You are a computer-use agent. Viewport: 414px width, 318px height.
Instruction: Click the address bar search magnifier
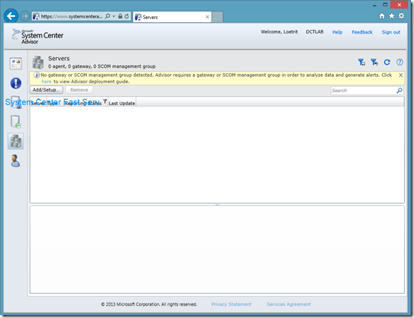108,16
